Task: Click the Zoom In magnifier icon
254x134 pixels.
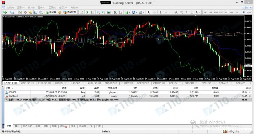Action: coord(98,12)
